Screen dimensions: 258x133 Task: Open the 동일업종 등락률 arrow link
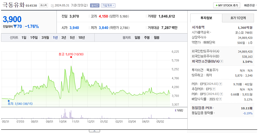(203, 113)
